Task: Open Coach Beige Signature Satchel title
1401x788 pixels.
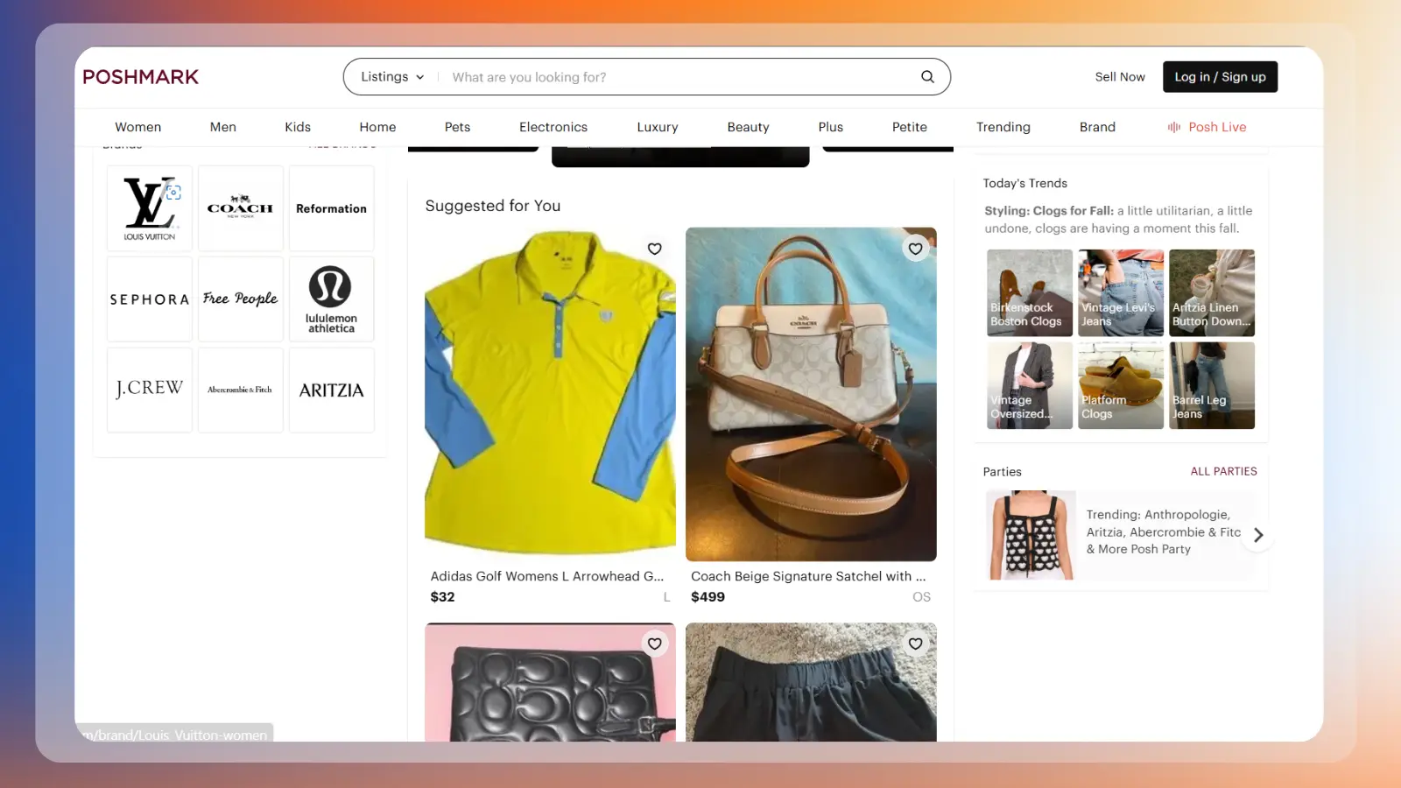Action: (x=808, y=576)
